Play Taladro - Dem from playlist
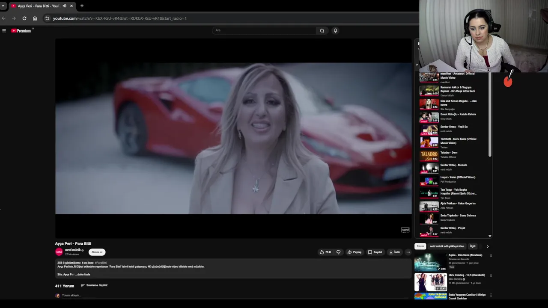Viewport: 548px width, 308px height. coord(454,155)
